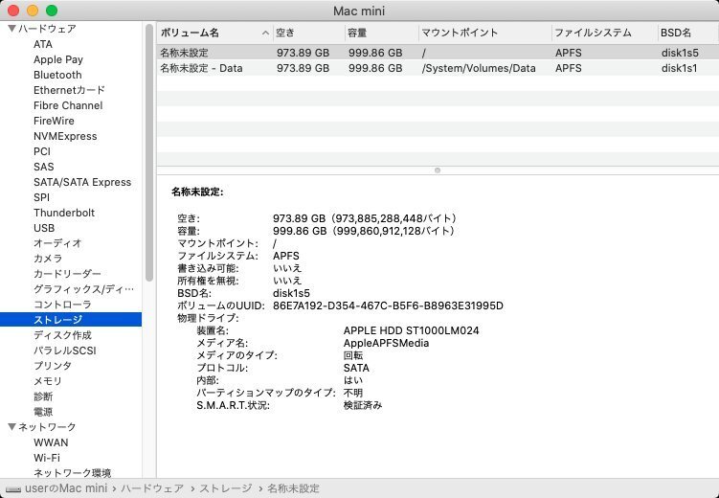Viewport: 719px width, 498px height.
Task: Click the green zoom window button
Action: click(x=52, y=11)
